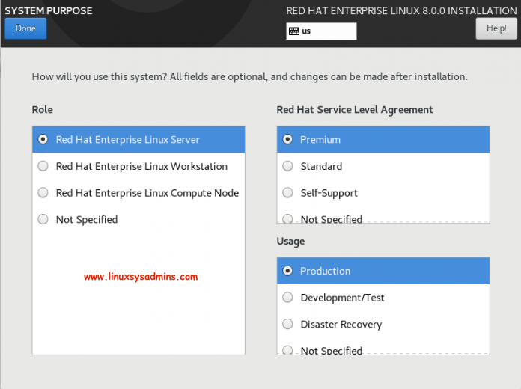Open the us keyboard layout selector

coord(321,31)
